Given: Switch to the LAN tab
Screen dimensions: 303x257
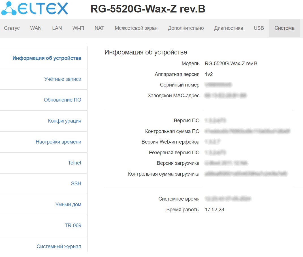Looking at the screenshot, I should click(57, 28).
